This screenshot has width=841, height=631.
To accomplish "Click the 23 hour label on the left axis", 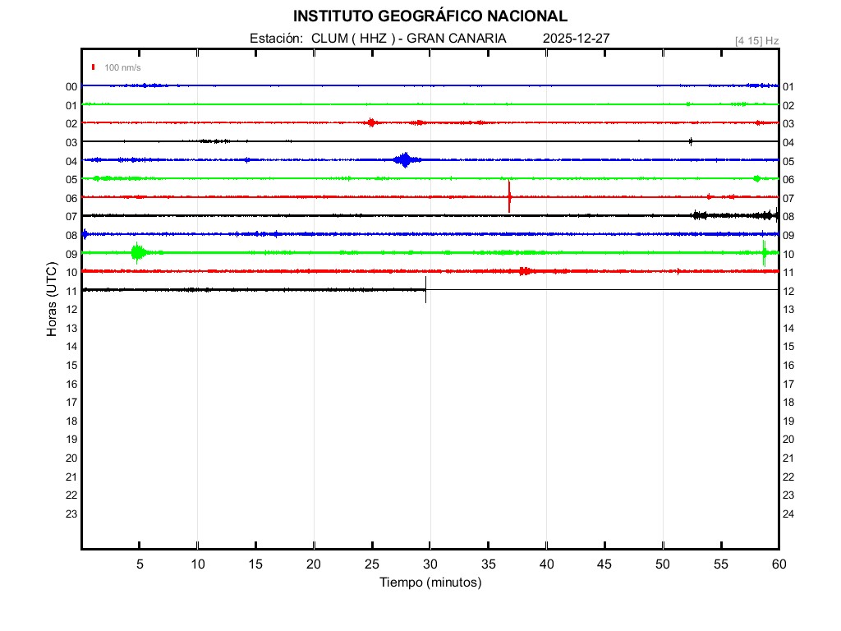I will pos(71,514).
